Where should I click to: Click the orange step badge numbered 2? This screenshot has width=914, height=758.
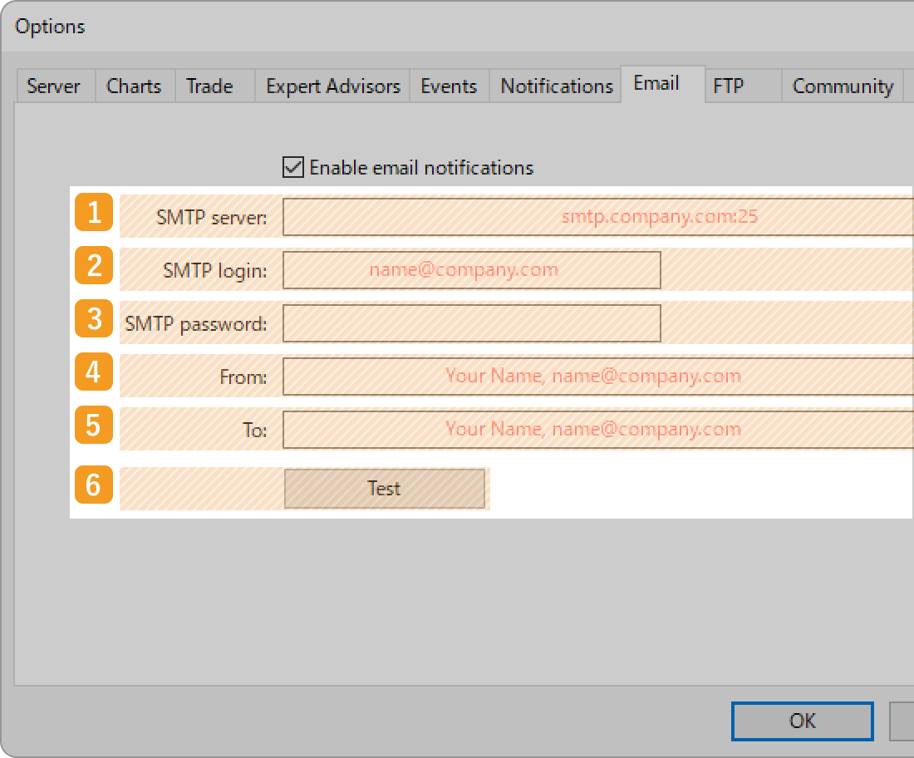pyautogui.click(x=93, y=266)
